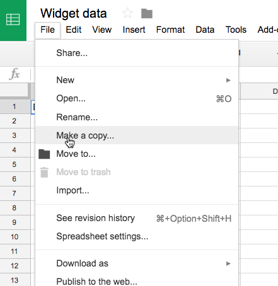Select row 5 header

(14, 164)
